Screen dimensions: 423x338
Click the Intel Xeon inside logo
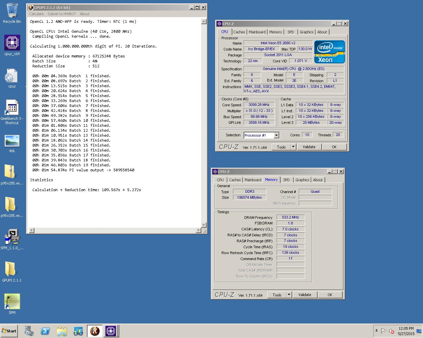click(x=329, y=51)
